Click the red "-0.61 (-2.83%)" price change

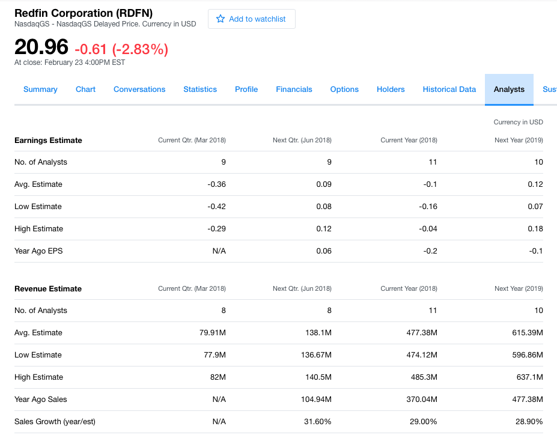pyautogui.click(x=121, y=49)
